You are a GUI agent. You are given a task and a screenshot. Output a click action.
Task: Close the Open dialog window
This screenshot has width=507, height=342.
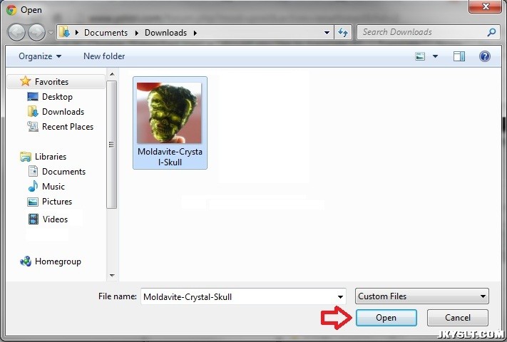coord(485,6)
